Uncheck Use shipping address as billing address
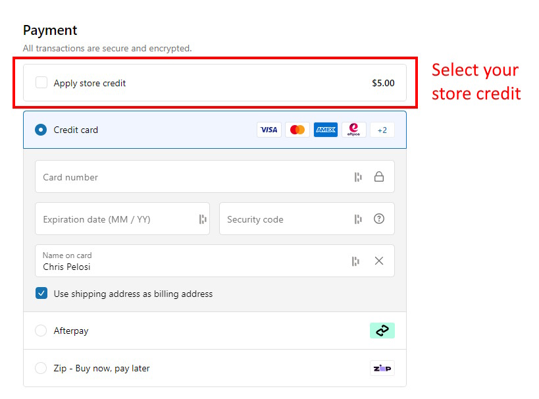Image resolution: width=539 pixels, height=399 pixels. point(41,294)
